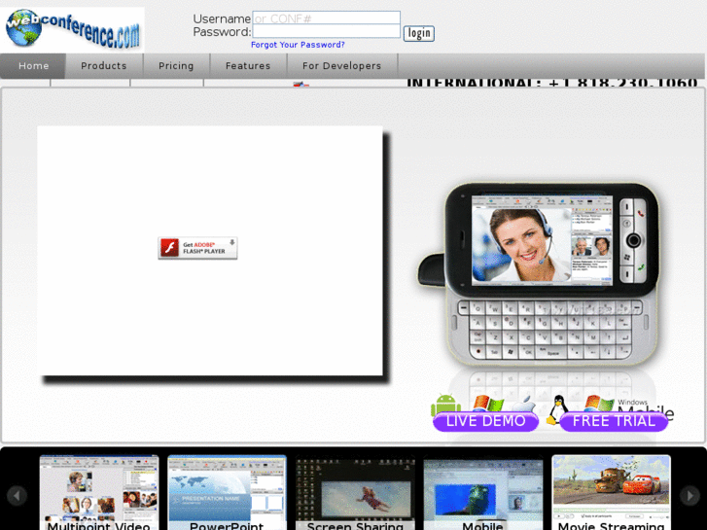Click the Android robot icon
The height and width of the screenshot is (530, 707).
click(445, 403)
